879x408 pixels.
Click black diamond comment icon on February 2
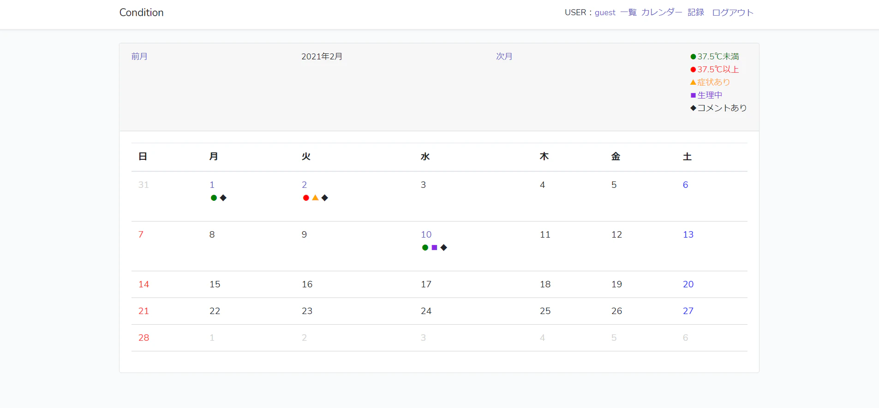click(325, 198)
